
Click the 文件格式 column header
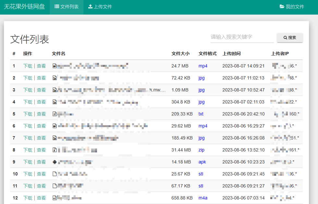pyautogui.click(x=207, y=54)
